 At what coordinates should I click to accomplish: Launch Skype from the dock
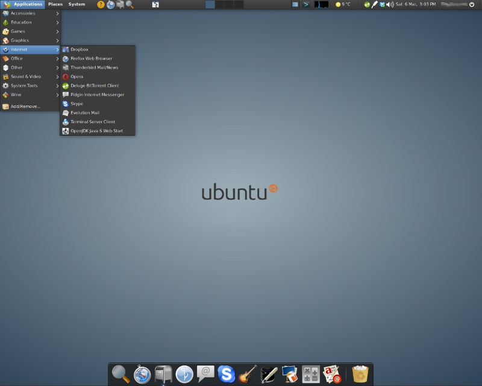(x=227, y=374)
